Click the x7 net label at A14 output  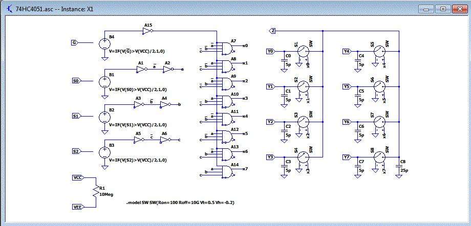tap(245, 169)
